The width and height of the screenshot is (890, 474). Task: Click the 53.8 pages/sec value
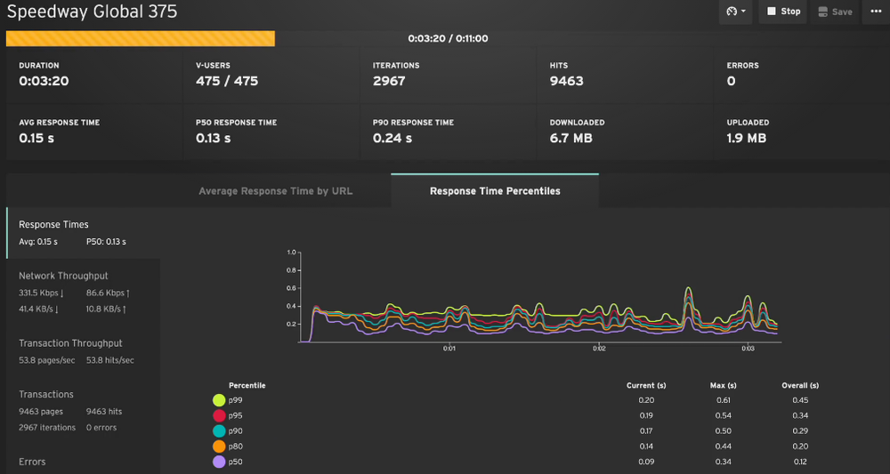(46, 360)
